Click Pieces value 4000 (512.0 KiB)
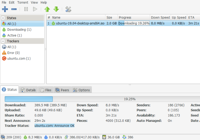This screenshot has height=140, width=200. pyautogui.click(x=118, y=121)
